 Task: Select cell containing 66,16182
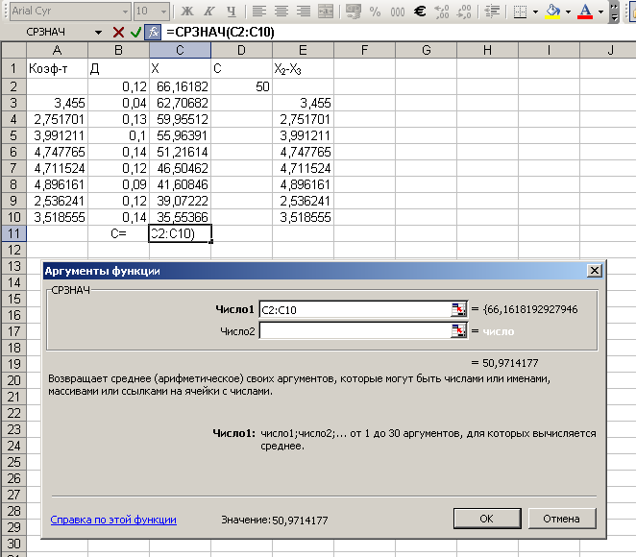pyautogui.click(x=180, y=86)
